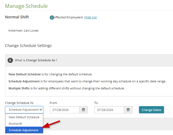Click the Change Dates button
Viewport: 173px width, 135px height.
[x=151, y=110]
